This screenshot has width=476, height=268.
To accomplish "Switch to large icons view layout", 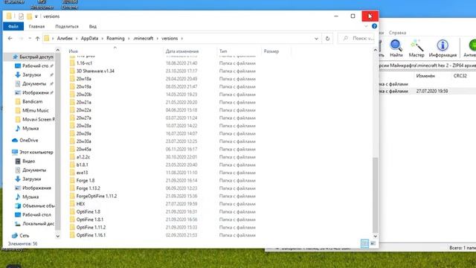I will click(x=373, y=243).
